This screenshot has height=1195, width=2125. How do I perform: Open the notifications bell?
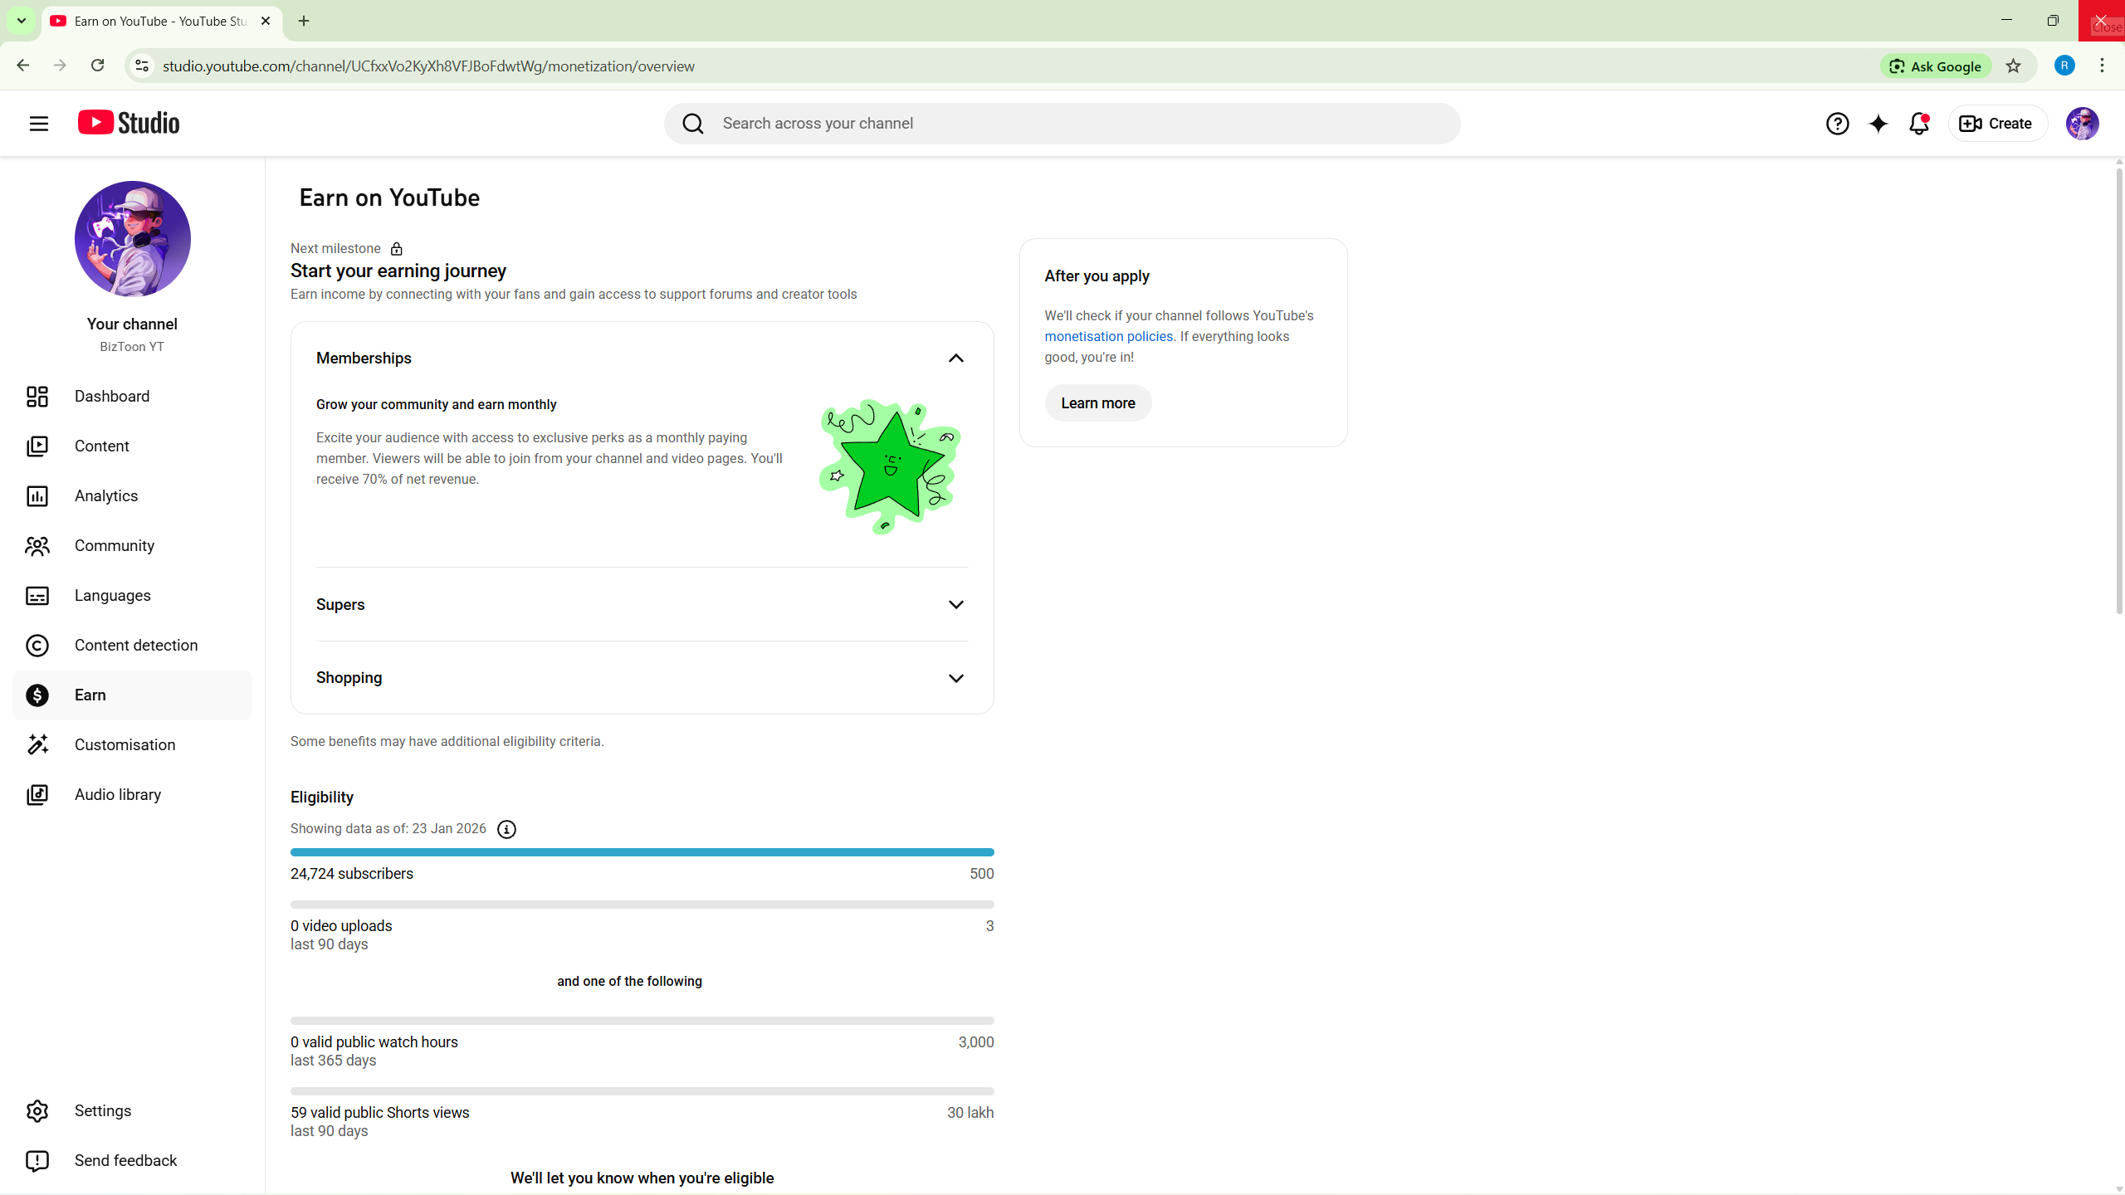(x=1918, y=124)
